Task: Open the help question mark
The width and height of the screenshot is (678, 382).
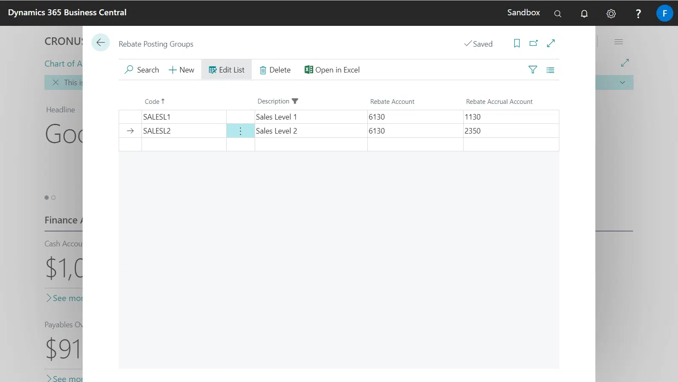Action: (x=638, y=14)
